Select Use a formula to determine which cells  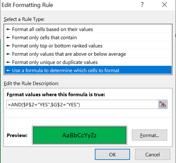(88, 70)
